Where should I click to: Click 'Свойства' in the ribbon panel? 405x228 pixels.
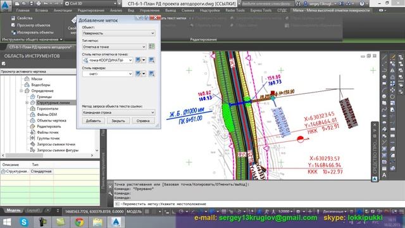(22, 18)
